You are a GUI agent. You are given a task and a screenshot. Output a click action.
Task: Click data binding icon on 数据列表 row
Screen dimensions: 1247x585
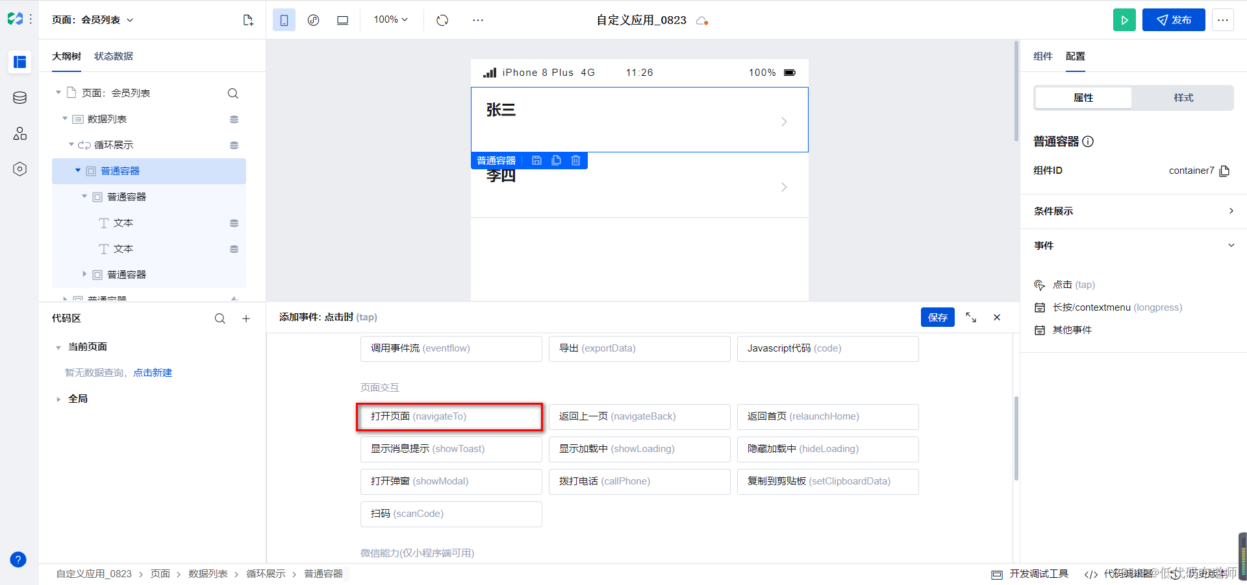pos(234,119)
